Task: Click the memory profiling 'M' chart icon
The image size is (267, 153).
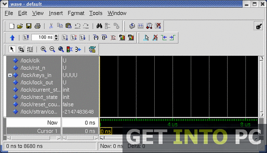Action: click(131, 37)
